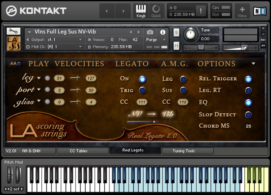Click leg maximum velocity value 127
271x195 pixels.
(x=91, y=78)
